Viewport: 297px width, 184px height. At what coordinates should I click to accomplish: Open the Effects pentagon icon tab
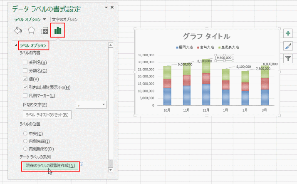(x=31, y=30)
